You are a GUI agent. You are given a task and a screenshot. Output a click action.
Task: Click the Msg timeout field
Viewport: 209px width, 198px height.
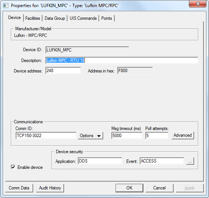127,136
